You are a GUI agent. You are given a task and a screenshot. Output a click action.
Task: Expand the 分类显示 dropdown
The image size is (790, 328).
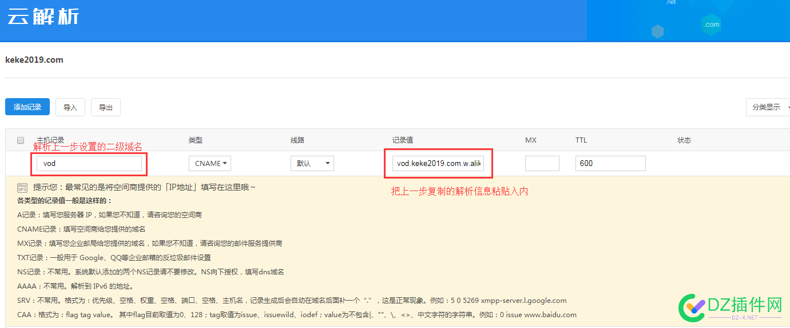coord(768,107)
